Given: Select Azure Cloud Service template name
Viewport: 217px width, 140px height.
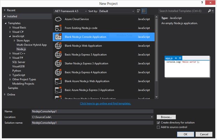Looking at the screenshot, I should click(x=77, y=19).
